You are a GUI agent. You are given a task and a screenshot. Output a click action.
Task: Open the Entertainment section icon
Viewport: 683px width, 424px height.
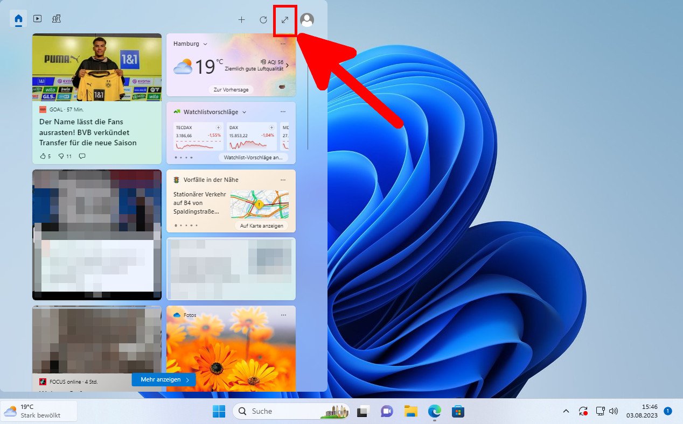click(37, 18)
